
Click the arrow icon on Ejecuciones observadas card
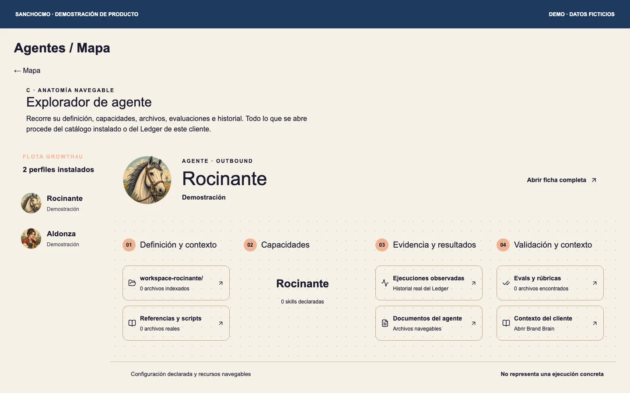[x=473, y=283]
